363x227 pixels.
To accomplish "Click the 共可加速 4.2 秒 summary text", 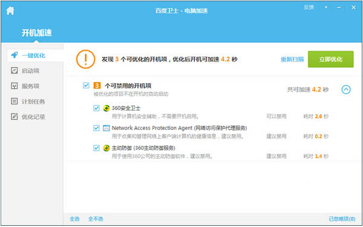I will tap(308, 89).
